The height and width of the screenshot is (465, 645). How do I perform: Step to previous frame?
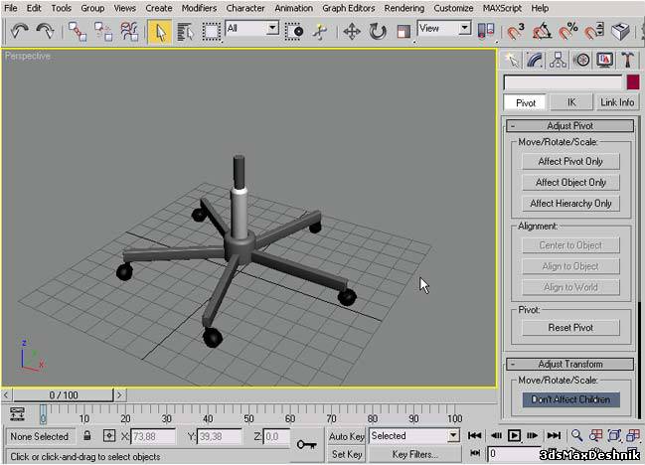[x=496, y=435]
